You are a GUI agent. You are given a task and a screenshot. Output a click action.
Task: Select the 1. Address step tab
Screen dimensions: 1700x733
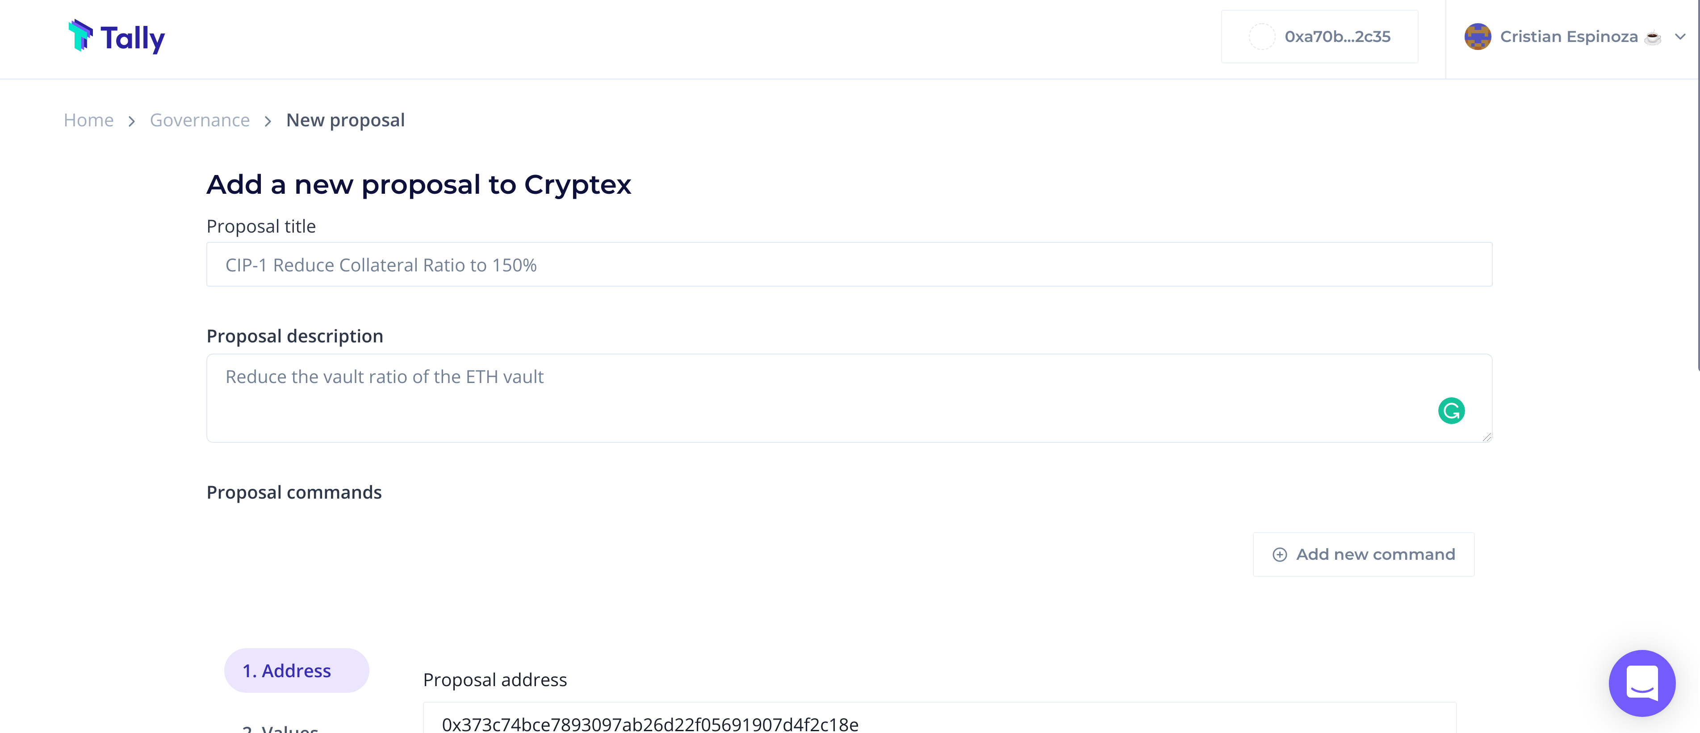tap(296, 671)
